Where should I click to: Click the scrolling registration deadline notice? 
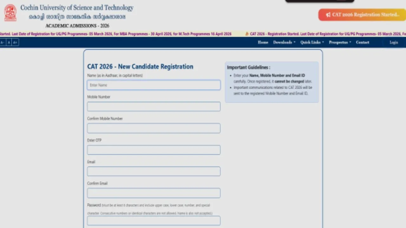click(114, 34)
